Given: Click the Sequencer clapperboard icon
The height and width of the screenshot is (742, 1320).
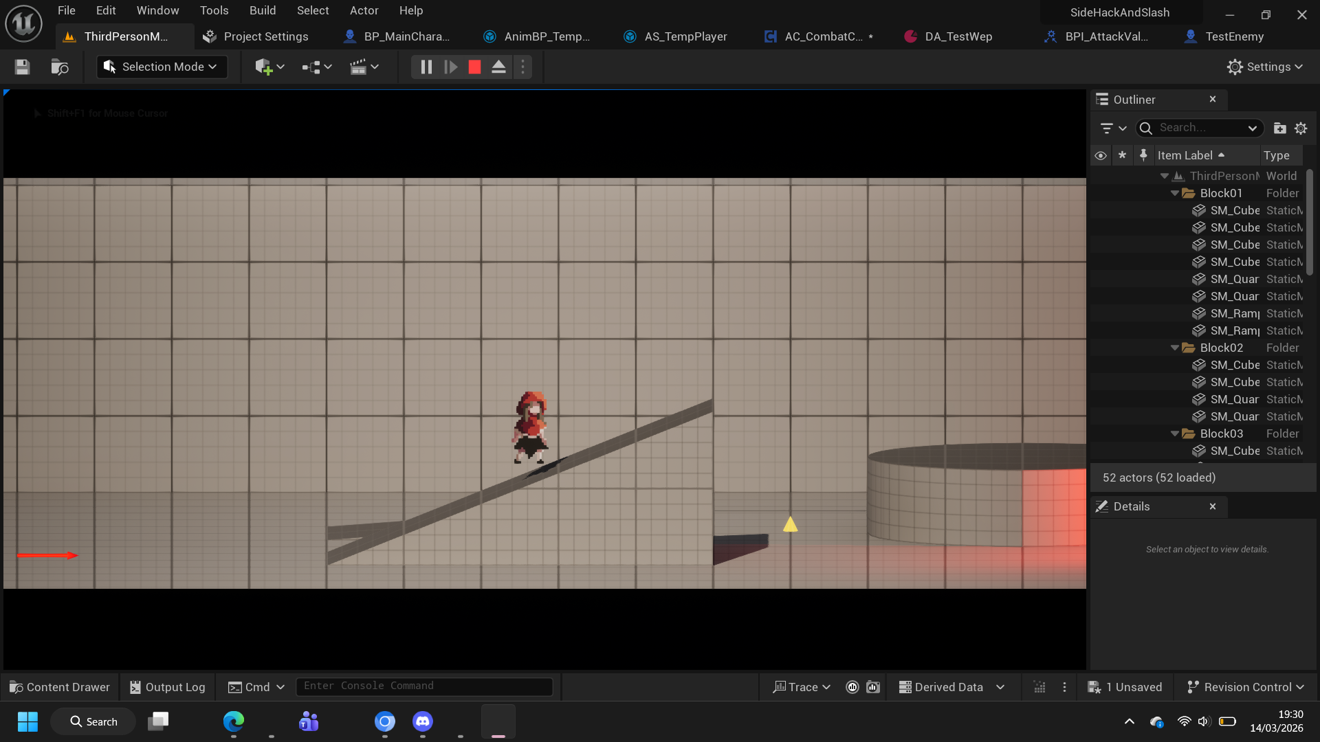Looking at the screenshot, I should (x=358, y=67).
